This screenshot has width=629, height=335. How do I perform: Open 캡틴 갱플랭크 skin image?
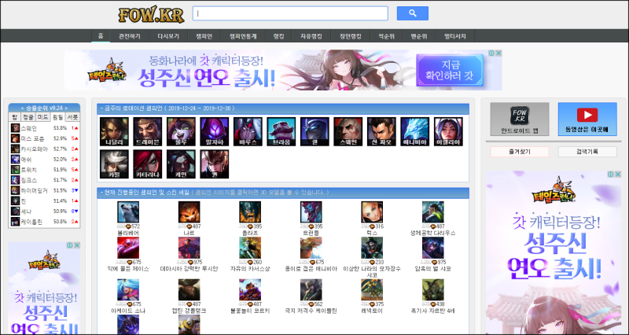click(x=189, y=289)
